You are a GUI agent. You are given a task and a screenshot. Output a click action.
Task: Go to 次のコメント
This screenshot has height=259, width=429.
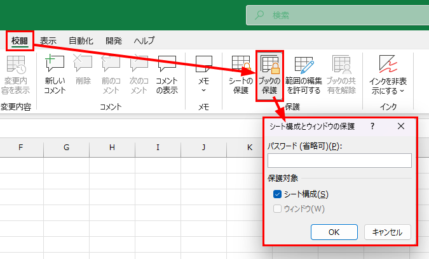(x=139, y=75)
